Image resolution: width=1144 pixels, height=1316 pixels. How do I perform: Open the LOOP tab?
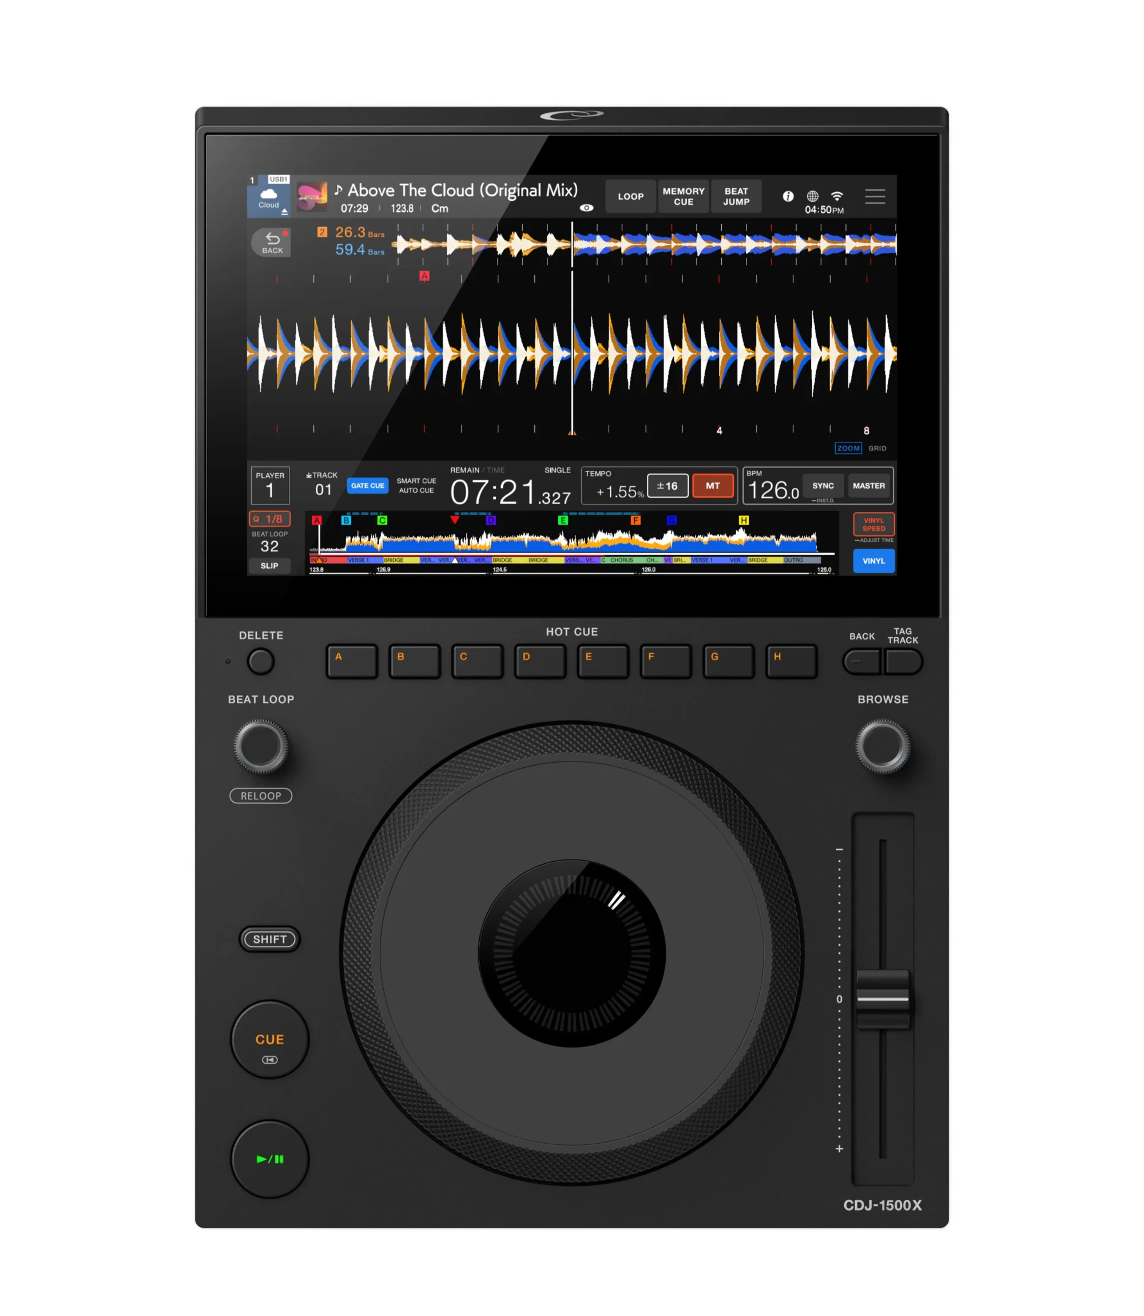(x=630, y=197)
